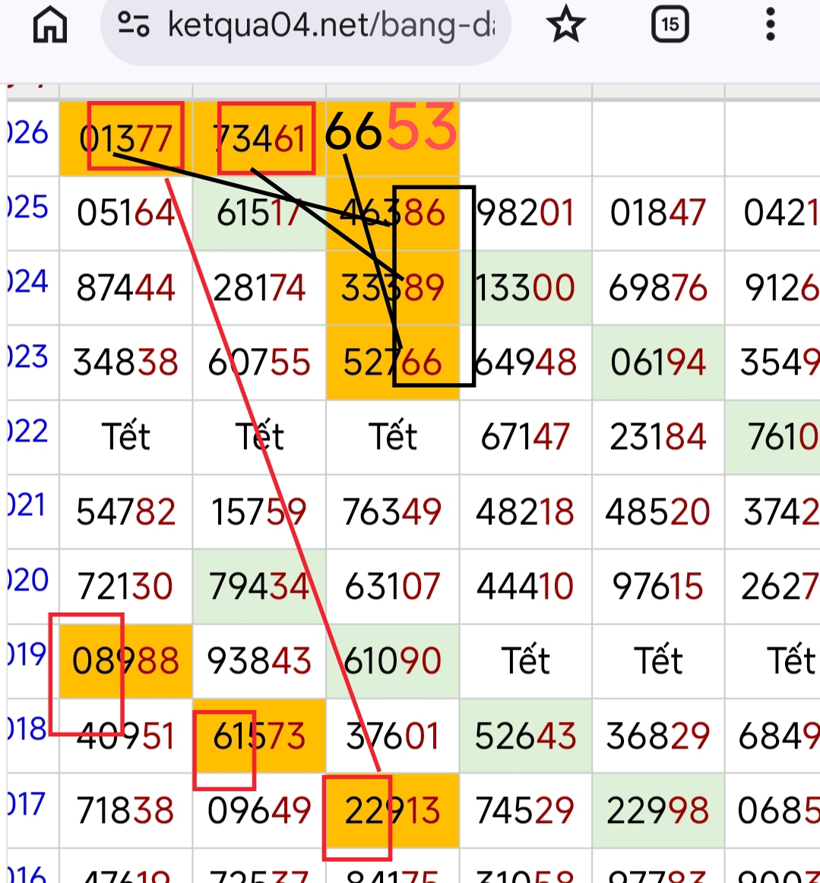Image resolution: width=820 pixels, height=883 pixels.
Task: Select the result cell 69876
Action: coord(658,288)
